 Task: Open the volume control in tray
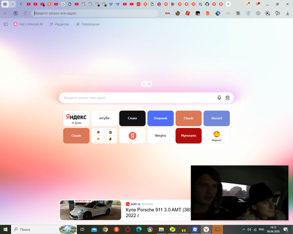coord(249,229)
